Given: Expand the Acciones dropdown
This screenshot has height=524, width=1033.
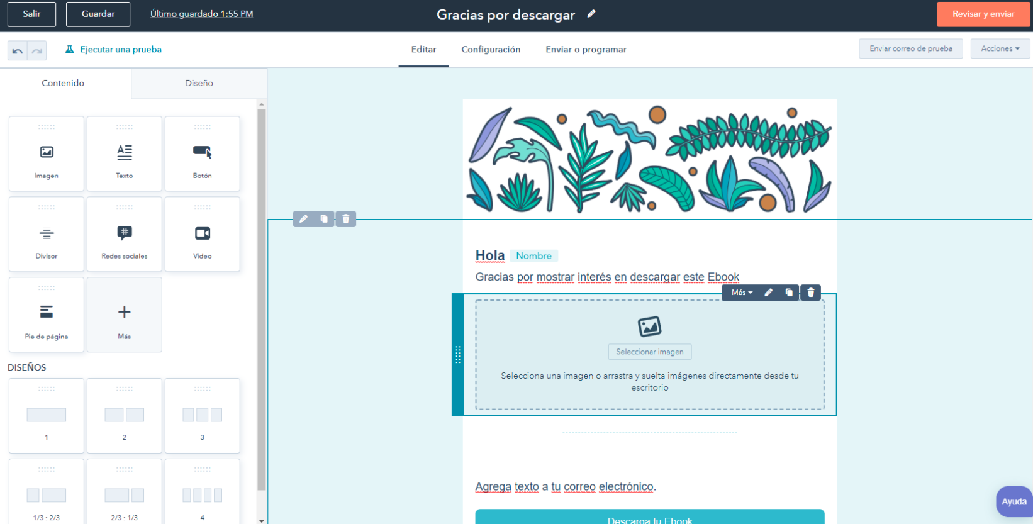Looking at the screenshot, I should pyautogui.click(x=1000, y=48).
